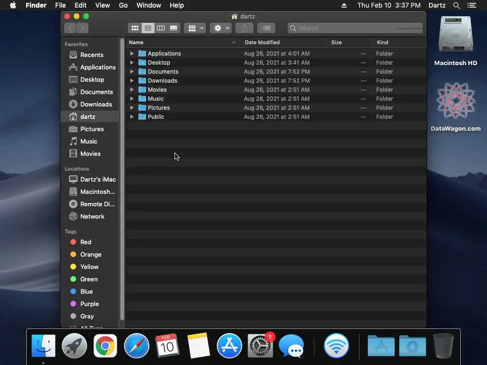Select the Yellow tag

pyautogui.click(x=90, y=267)
